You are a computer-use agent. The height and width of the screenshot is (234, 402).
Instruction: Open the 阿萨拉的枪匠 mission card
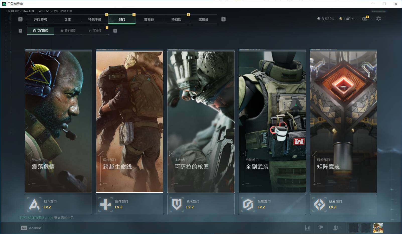pyautogui.click(x=201, y=122)
